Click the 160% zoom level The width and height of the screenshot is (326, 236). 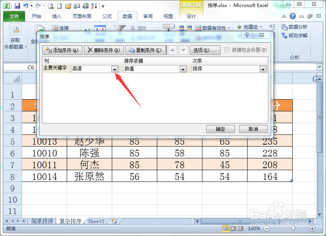coord(254,229)
